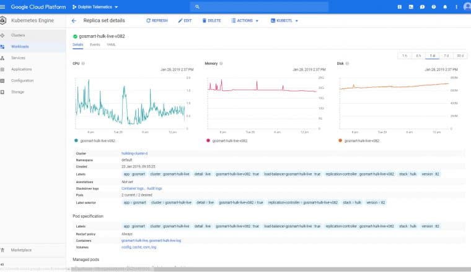Click the Edit button
Image resolution: width=471 pixels, height=272 pixels.
pos(185,20)
